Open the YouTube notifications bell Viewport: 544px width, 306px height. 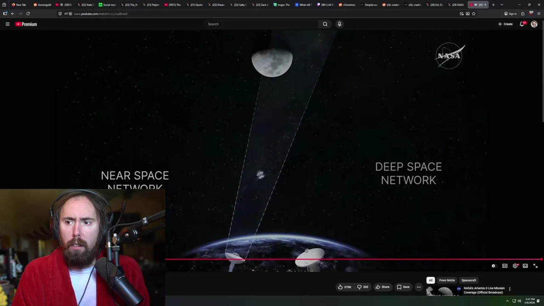[522, 24]
